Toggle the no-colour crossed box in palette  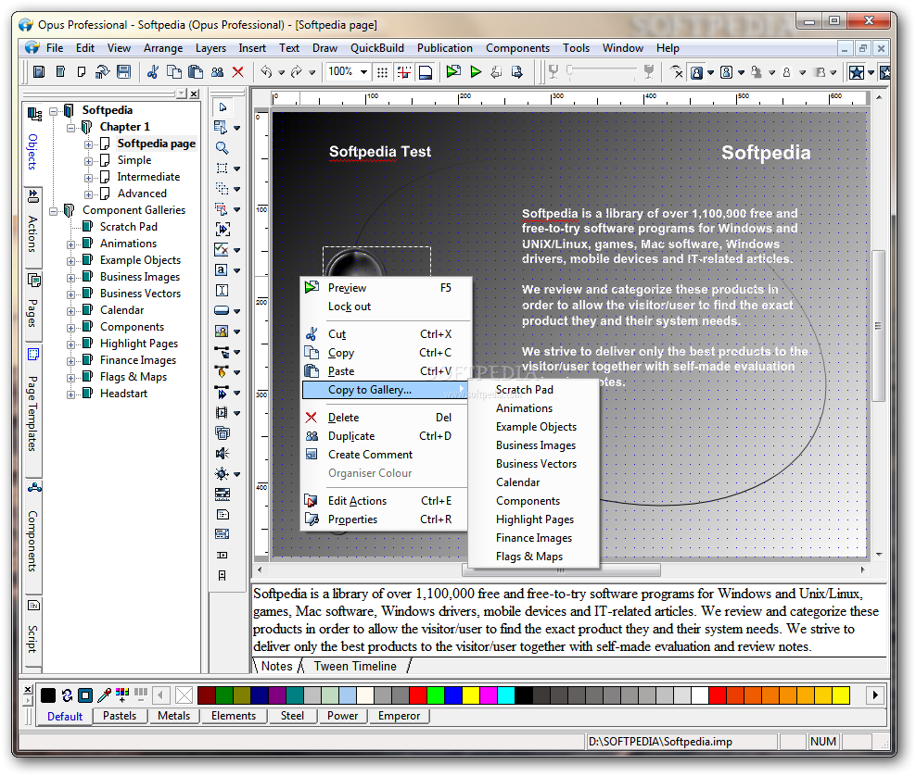(x=184, y=695)
